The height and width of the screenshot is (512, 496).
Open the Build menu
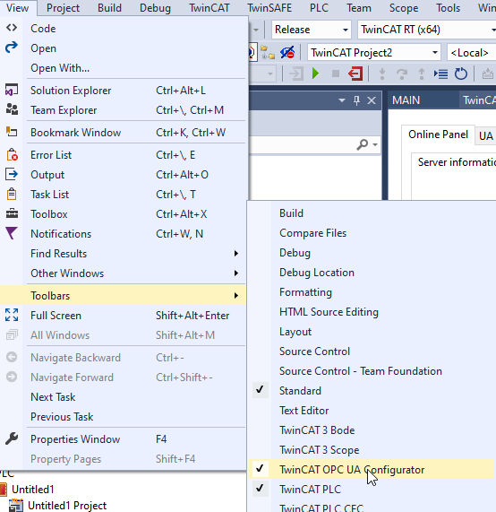[x=109, y=8]
